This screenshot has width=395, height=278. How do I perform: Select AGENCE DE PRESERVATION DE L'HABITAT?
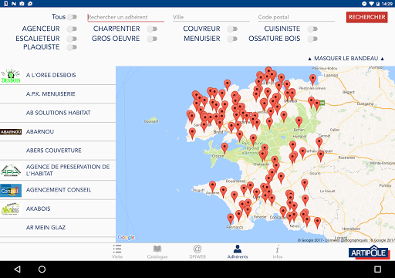click(x=58, y=170)
